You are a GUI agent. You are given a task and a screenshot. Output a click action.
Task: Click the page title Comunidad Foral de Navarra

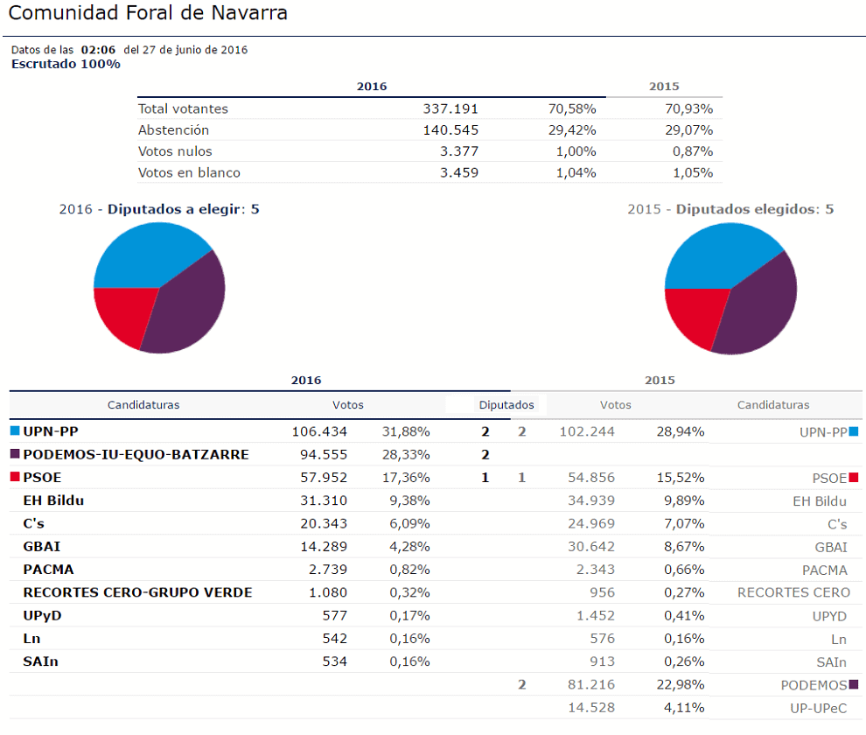tap(148, 13)
